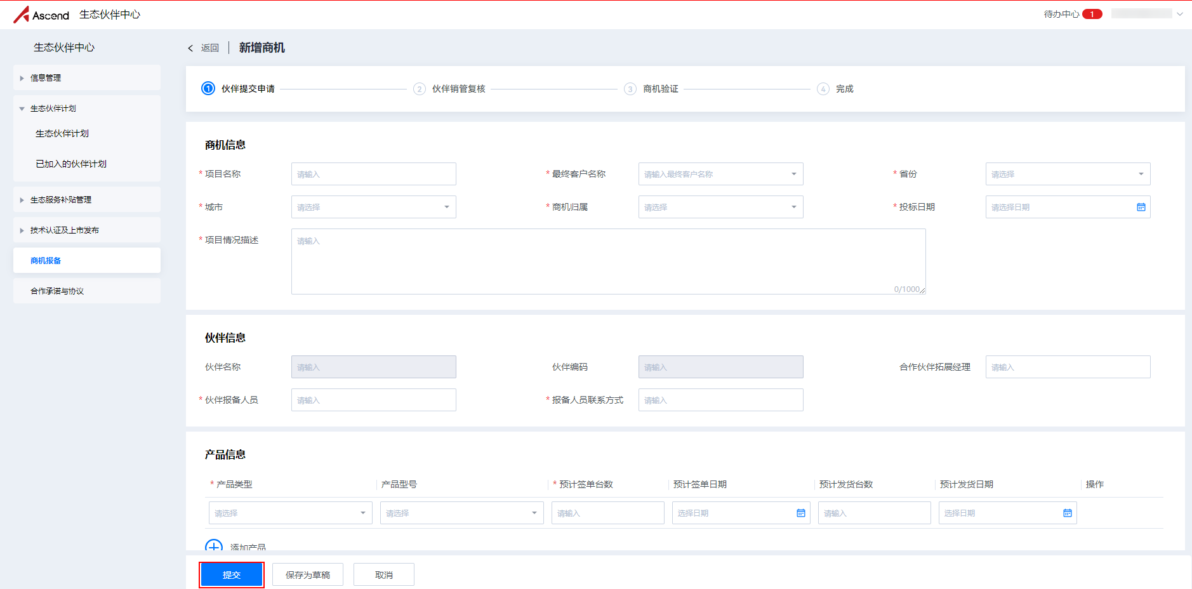Click the 0/1000 character counter
This screenshot has width=1192, height=589.
coord(906,289)
